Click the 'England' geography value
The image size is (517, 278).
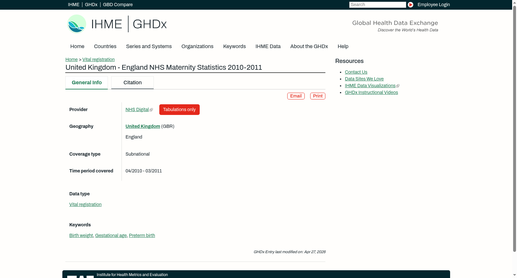click(x=134, y=137)
